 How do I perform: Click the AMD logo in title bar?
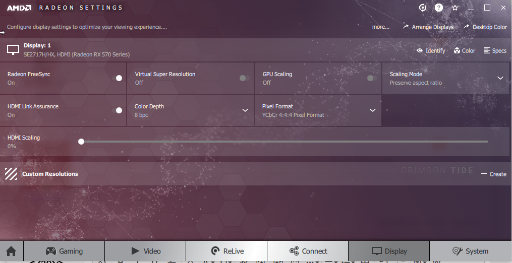coord(19,8)
